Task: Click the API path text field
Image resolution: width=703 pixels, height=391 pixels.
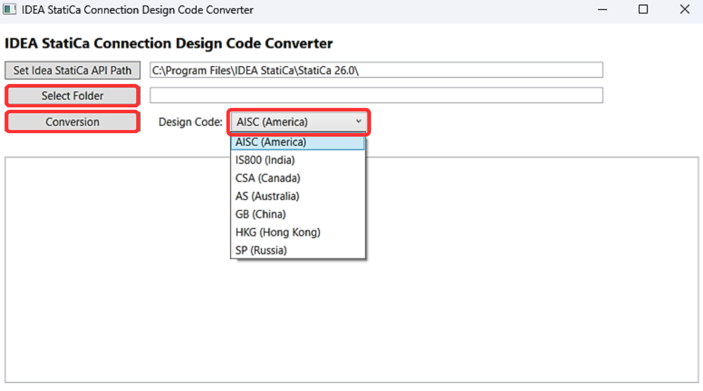Action: click(x=376, y=70)
